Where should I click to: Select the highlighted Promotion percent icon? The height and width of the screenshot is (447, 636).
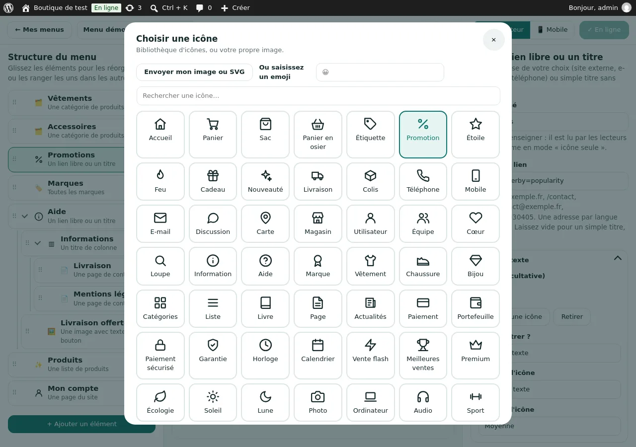click(423, 135)
